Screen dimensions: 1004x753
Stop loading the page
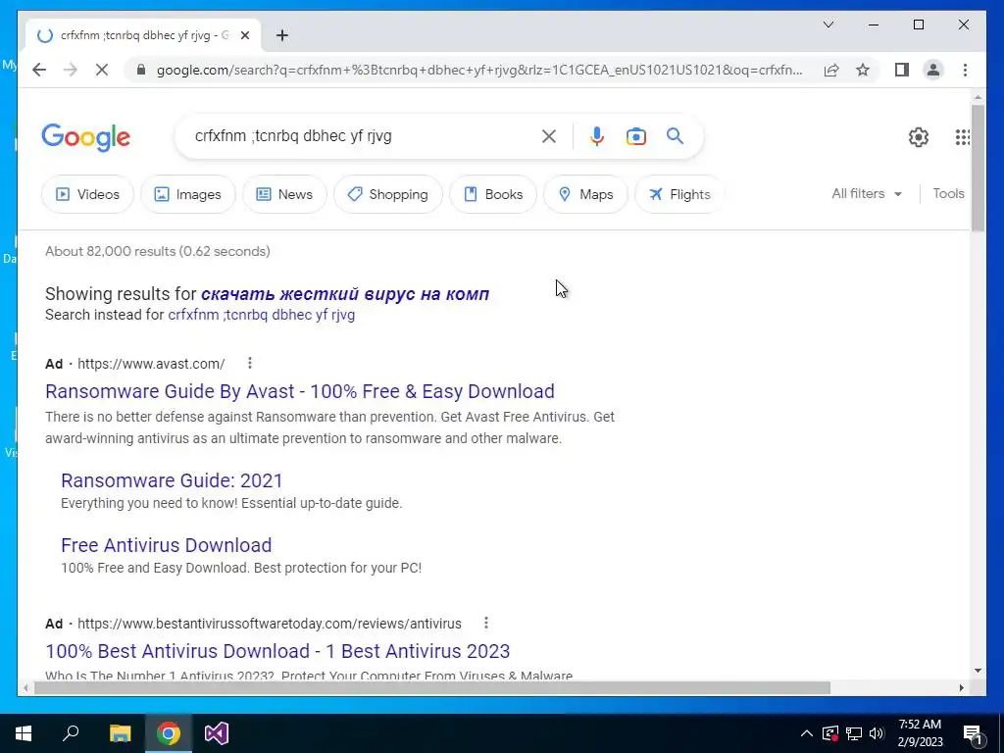(102, 70)
